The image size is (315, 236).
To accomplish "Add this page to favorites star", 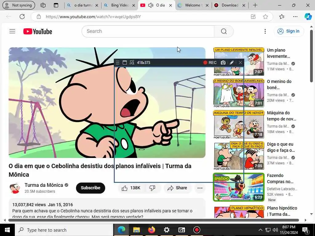I will (265, 17).
